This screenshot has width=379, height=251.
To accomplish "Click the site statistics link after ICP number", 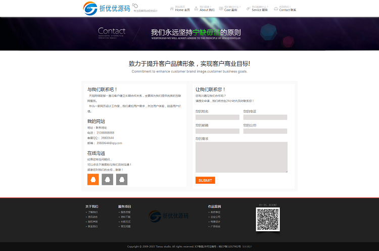I will (247, 246).
